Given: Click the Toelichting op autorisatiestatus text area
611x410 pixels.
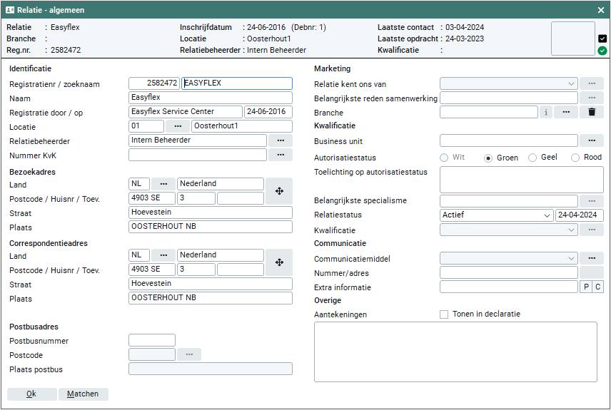Looking at the screenshot, I should (521, 180).
